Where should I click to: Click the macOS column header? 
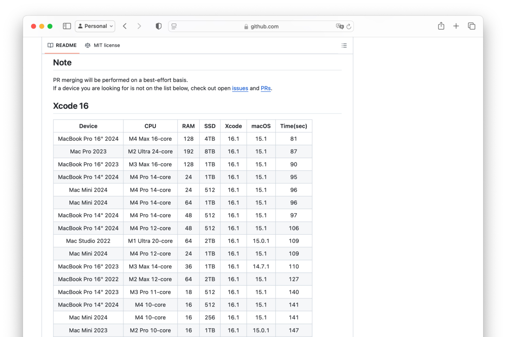(261, 126)
